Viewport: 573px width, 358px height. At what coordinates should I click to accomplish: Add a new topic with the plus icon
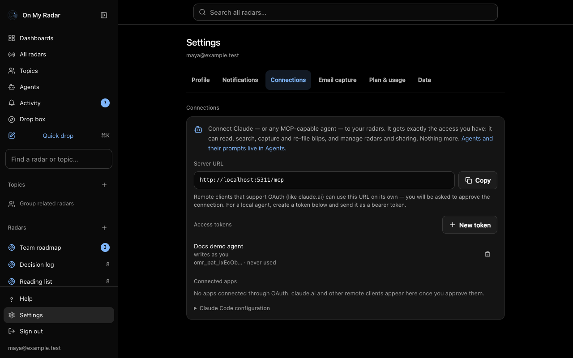[x=104, y=185]
